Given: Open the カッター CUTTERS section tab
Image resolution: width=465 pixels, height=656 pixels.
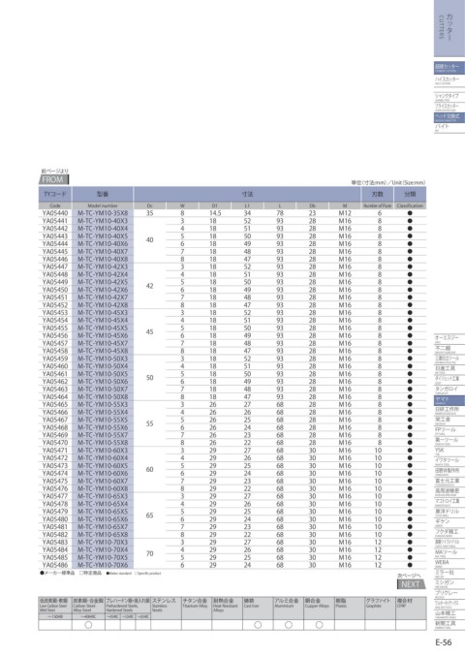Looking at the screenshot, I should click(449, 28).
